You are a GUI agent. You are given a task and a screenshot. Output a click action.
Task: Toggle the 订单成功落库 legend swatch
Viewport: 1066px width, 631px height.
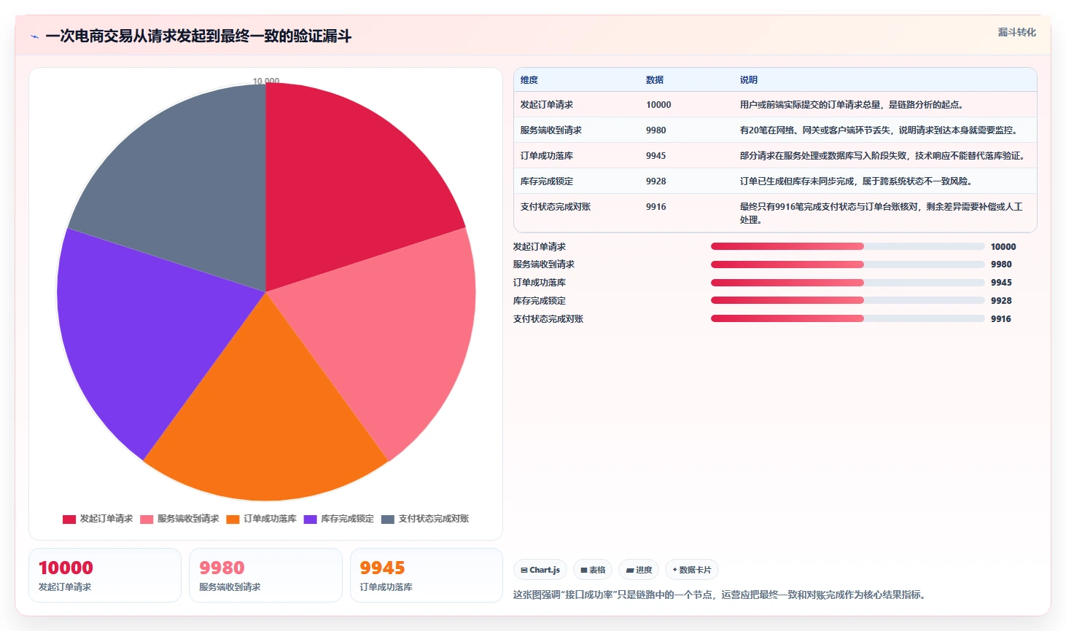click(233, 520)
